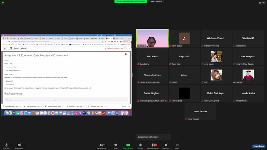The width and height of the screenshot is (267, 150).
Task: Open video options caret beside Start Video
Action: [24, 145]
